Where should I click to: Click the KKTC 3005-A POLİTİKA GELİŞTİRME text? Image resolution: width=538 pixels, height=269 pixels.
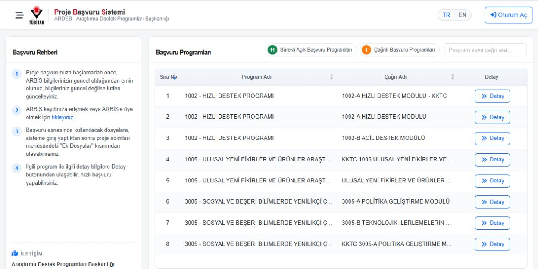(x=397, y=244)
